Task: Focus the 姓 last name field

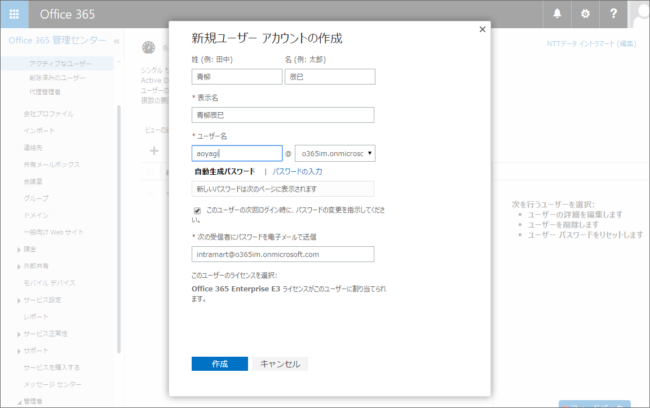Action: [237, 77]
